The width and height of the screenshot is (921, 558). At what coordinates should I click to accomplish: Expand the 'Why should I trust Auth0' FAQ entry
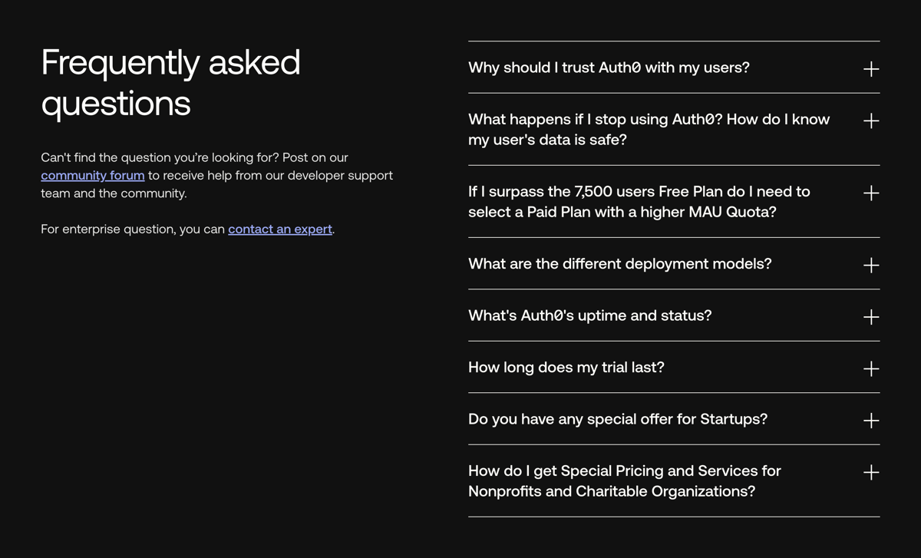[x=609, y=68]
